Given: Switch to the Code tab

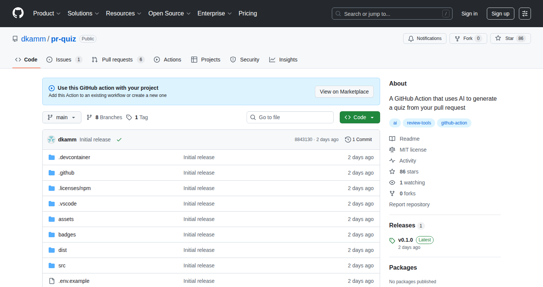Looking at the screenshot, I should tap(26, 60).
